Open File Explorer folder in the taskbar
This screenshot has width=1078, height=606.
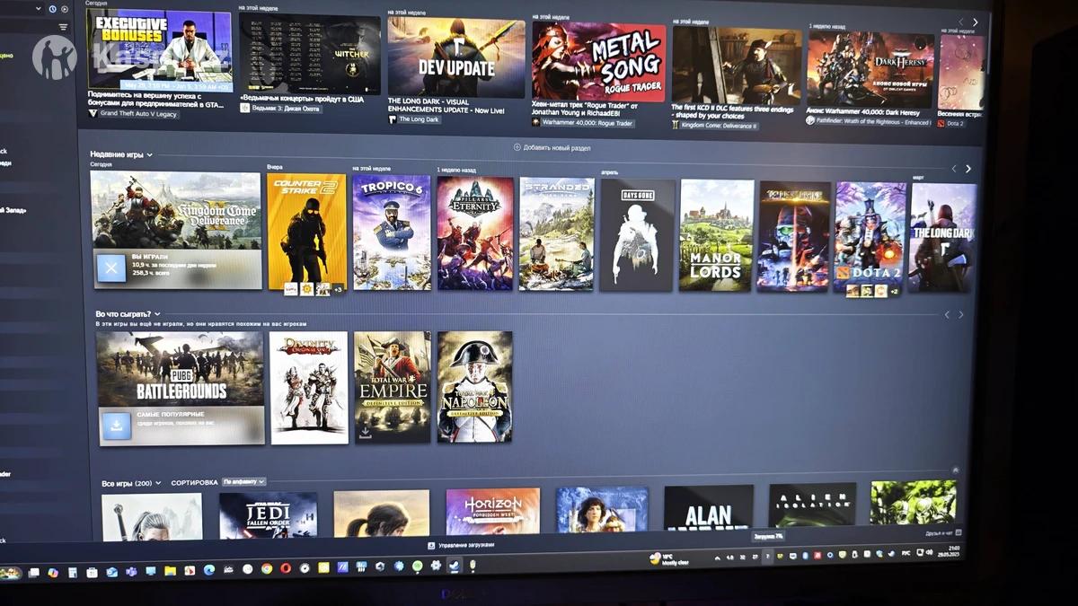point(170,571)
